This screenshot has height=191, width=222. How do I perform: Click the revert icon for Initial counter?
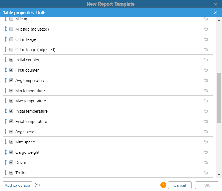206,60
